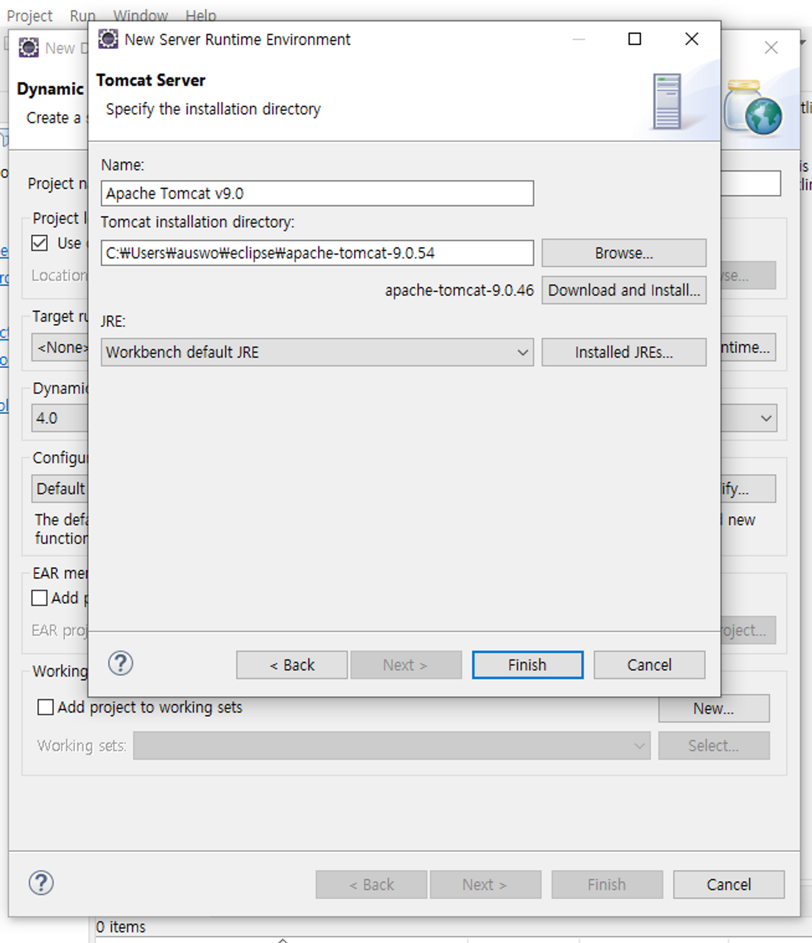Click the apache-tomcat-9.0.46 label
Image resolution: width=812 pixels, height=943 pixels.
pyautogui.click(x=459, y=290)
